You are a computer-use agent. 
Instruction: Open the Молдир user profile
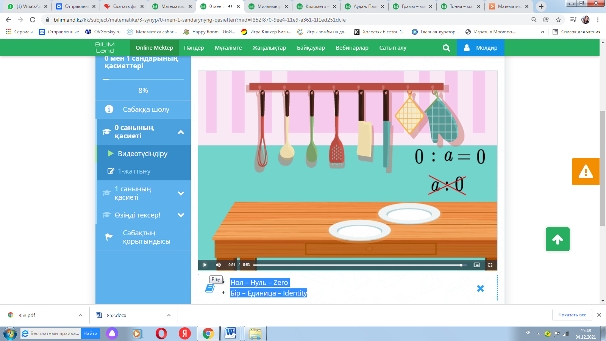coord(481,48)
